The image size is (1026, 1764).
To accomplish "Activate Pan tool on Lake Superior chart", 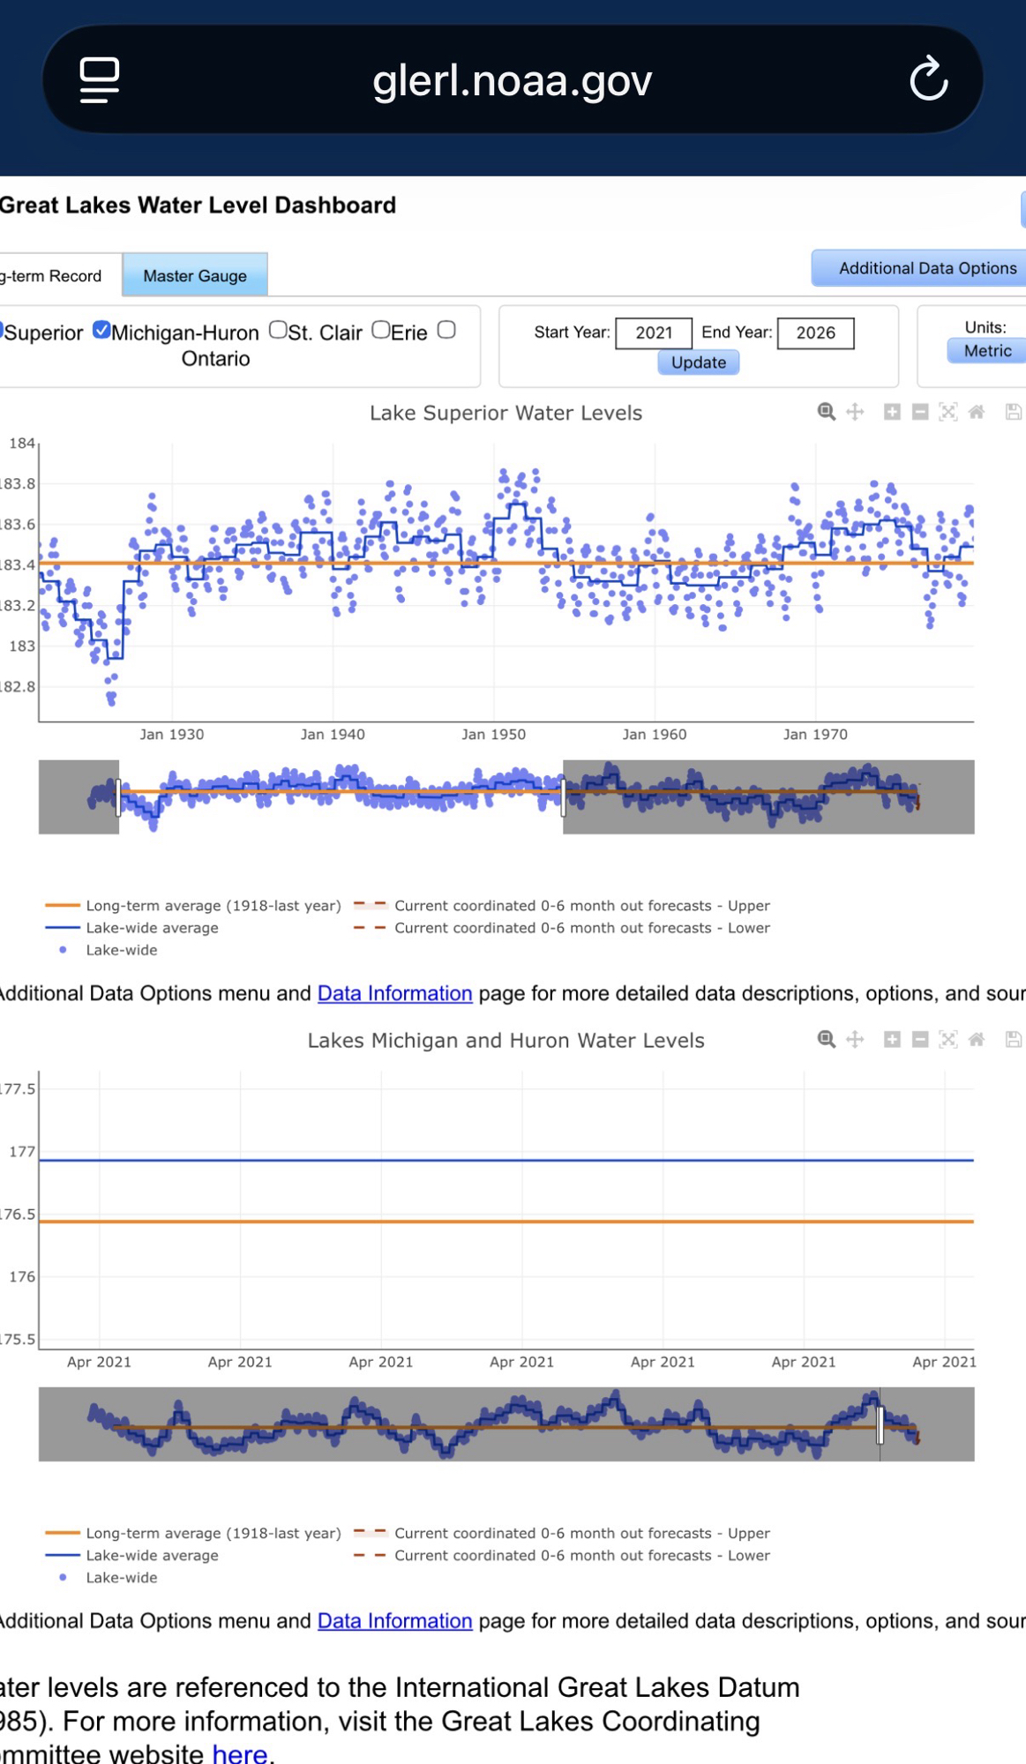I will (855, 412).
